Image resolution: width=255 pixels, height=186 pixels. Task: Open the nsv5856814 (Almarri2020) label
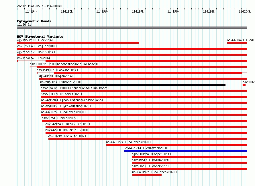(61, 82)
